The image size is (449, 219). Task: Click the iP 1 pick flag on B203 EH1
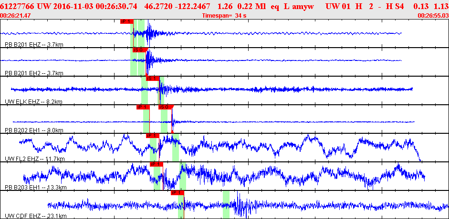click(156, 164)
